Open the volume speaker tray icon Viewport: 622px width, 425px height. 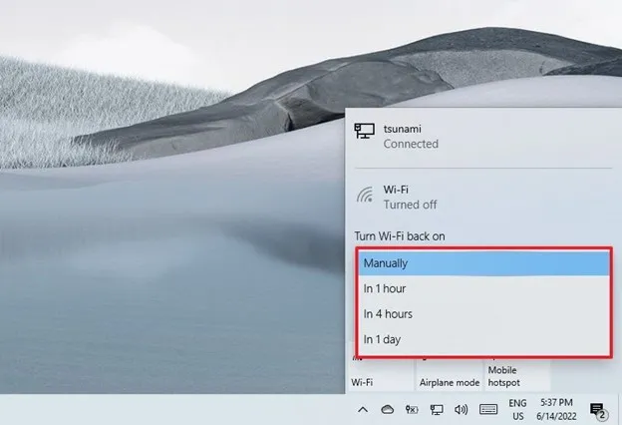coord(461,409)
